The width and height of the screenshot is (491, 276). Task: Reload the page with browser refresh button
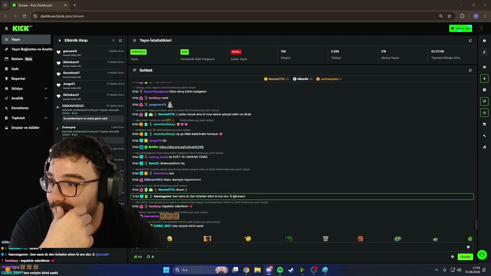pyautogui.click(x=24, y=16)
